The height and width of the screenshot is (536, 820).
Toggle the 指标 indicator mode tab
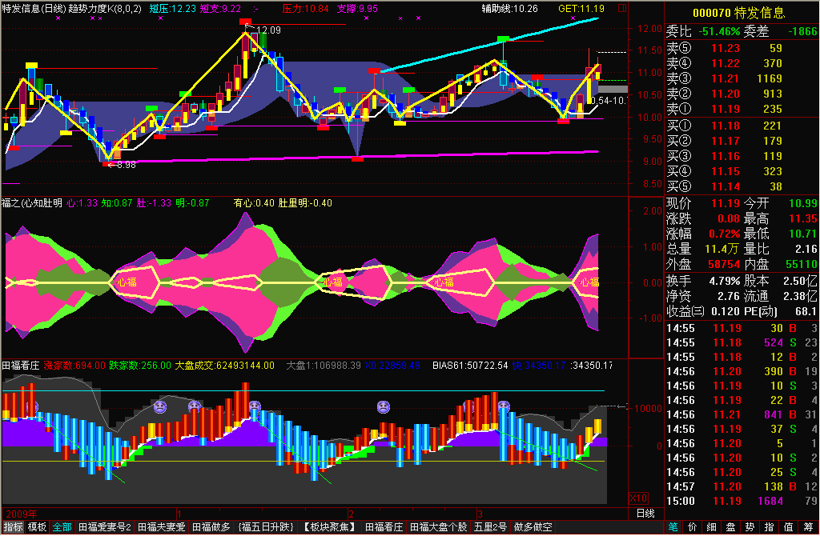[13, 528]
